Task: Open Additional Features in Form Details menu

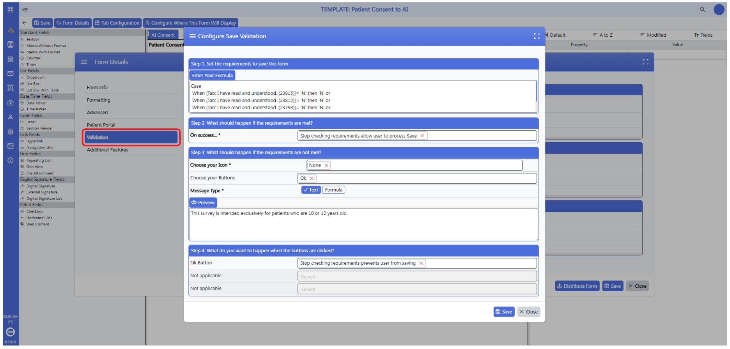Action: point(131,150)
